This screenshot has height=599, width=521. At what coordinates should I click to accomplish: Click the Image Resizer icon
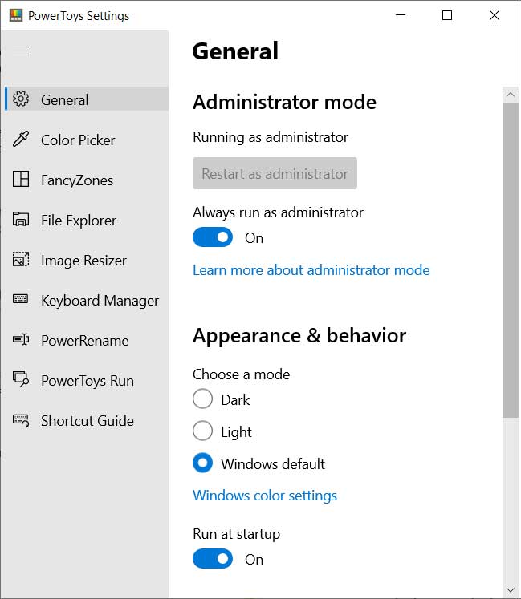[21, 259]
